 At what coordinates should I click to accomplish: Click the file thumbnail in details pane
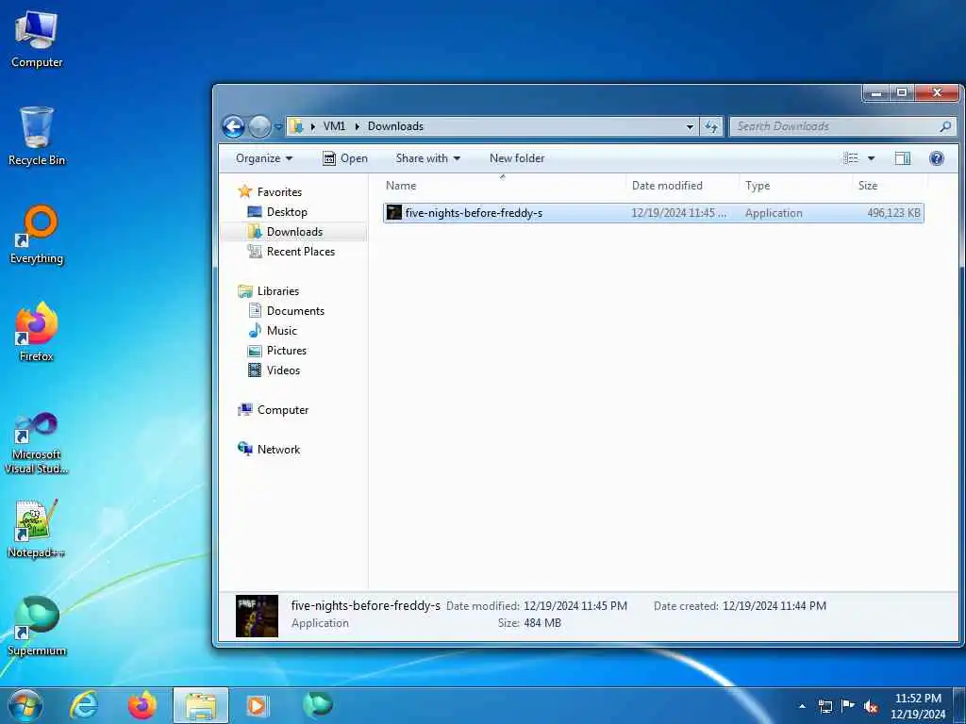point(257,616)
